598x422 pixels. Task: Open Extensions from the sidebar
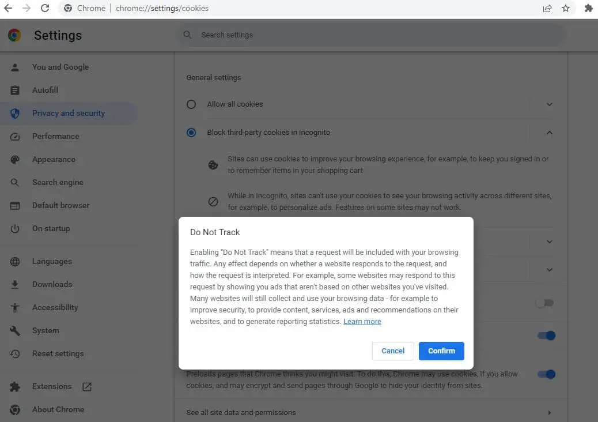tap(52, 386)
